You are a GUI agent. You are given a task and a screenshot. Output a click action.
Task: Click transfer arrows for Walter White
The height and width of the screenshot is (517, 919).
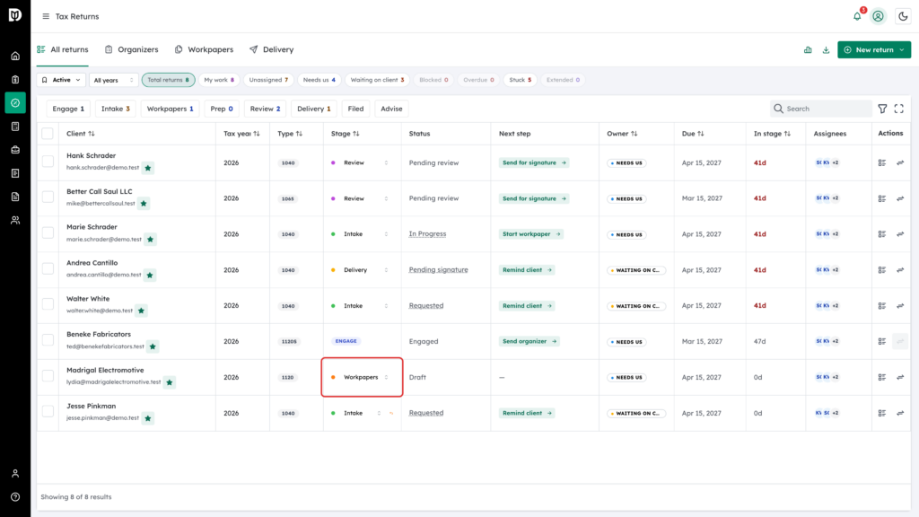click(900, 306)
